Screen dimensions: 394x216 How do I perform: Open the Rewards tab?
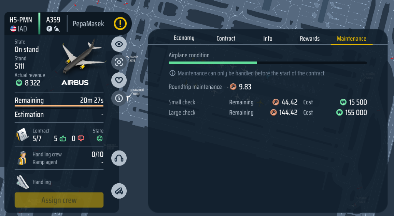310,39
